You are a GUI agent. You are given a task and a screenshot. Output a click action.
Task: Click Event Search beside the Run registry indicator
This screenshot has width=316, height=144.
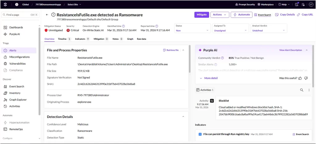coord(301,134)
